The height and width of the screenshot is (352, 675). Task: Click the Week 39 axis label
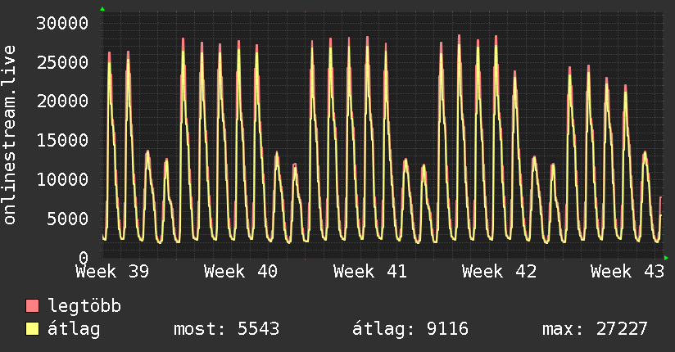coord(112,272)
